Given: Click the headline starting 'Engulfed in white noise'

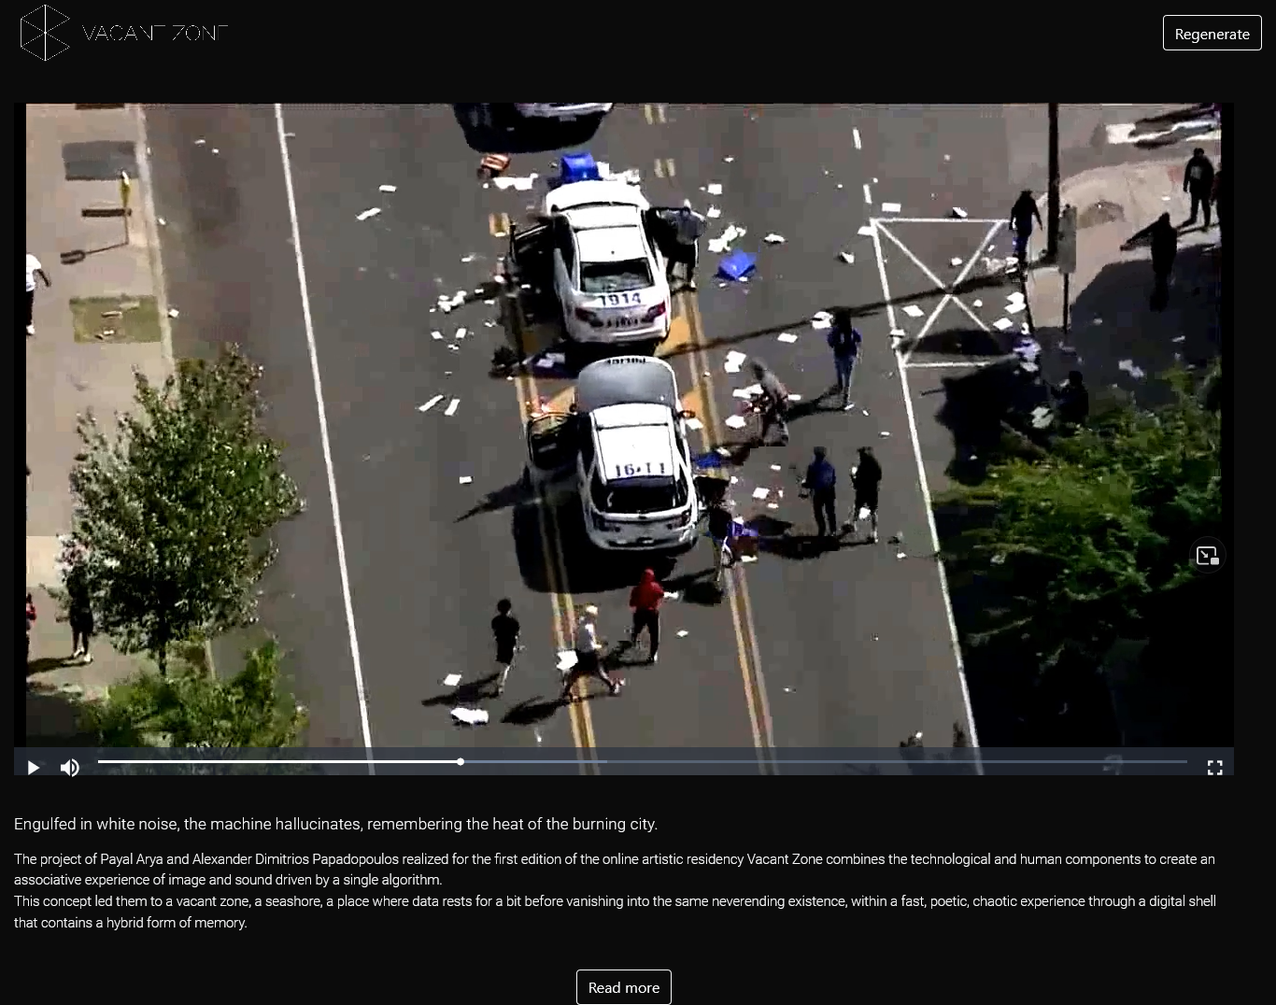Looking at the screenshot, I should coord(335,824).
